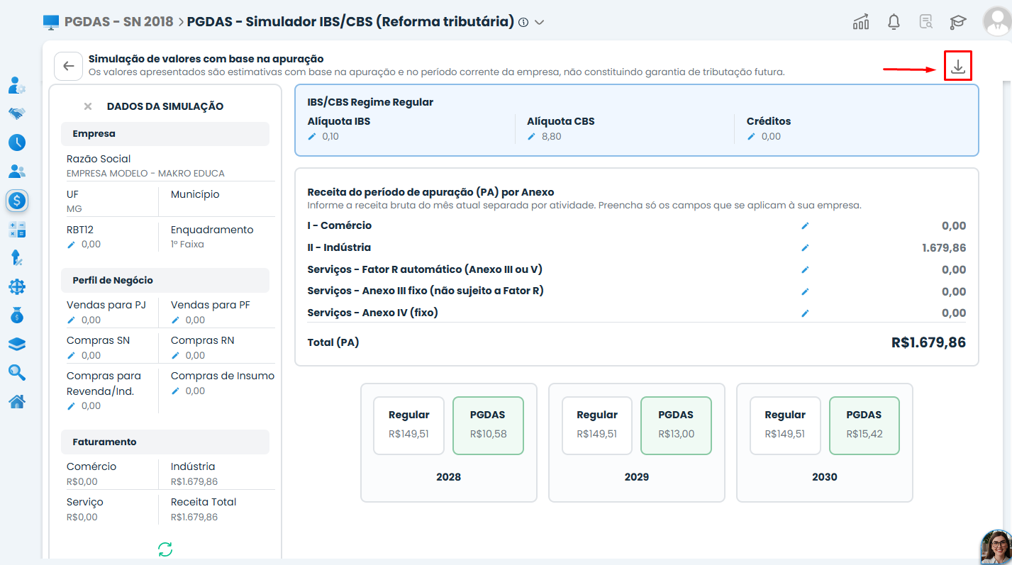Download the simulation report

tap(957, 67)
